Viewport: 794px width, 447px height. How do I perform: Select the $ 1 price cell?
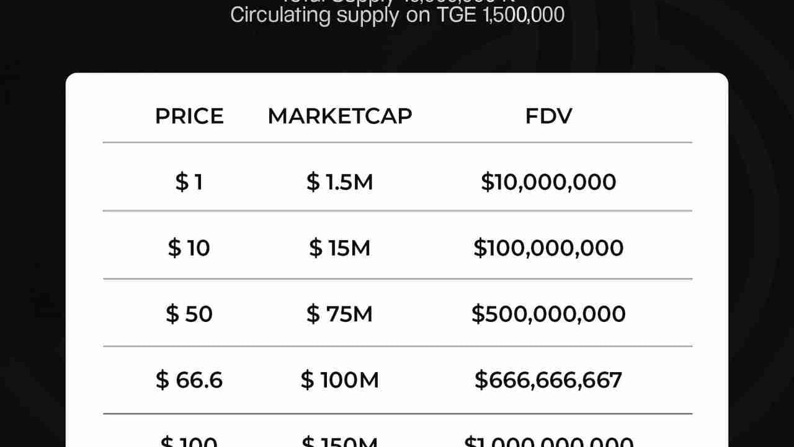pyautogui.click(x=189, y=182)
